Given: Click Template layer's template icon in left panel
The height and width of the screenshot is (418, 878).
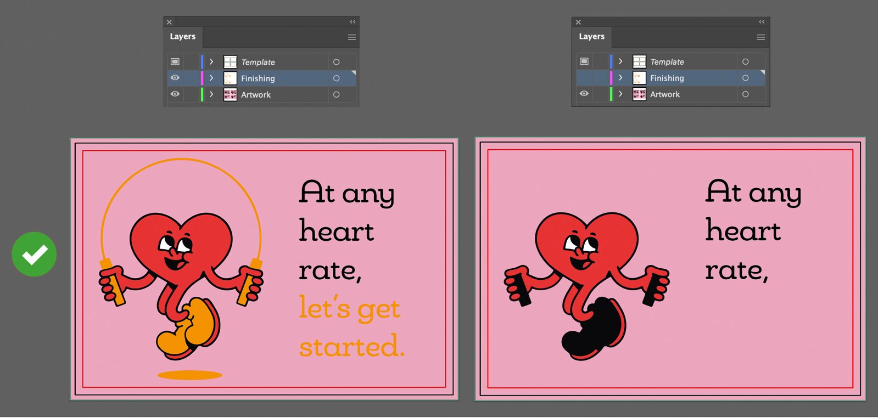Looking at the screenshot, I should click(x=175, y=62).
